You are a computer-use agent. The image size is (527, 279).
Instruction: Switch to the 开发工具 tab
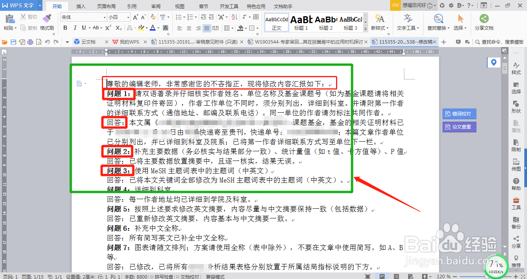tap(229, 7)
